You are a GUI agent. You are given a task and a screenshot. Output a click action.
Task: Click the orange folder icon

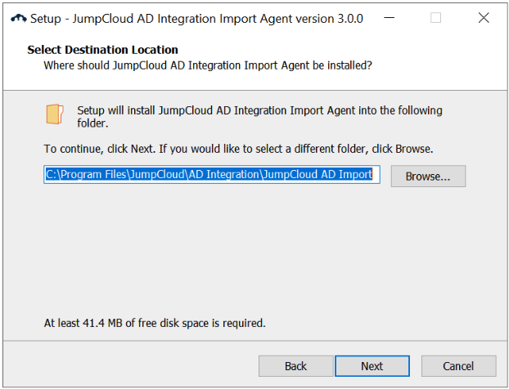click(55, 114)
